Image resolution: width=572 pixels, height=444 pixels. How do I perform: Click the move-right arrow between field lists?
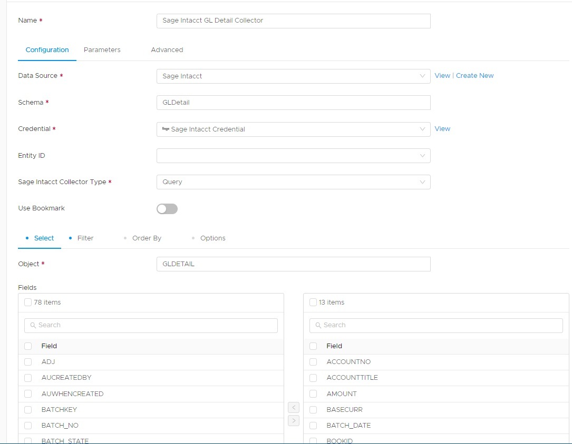click(x=294, y=420)
